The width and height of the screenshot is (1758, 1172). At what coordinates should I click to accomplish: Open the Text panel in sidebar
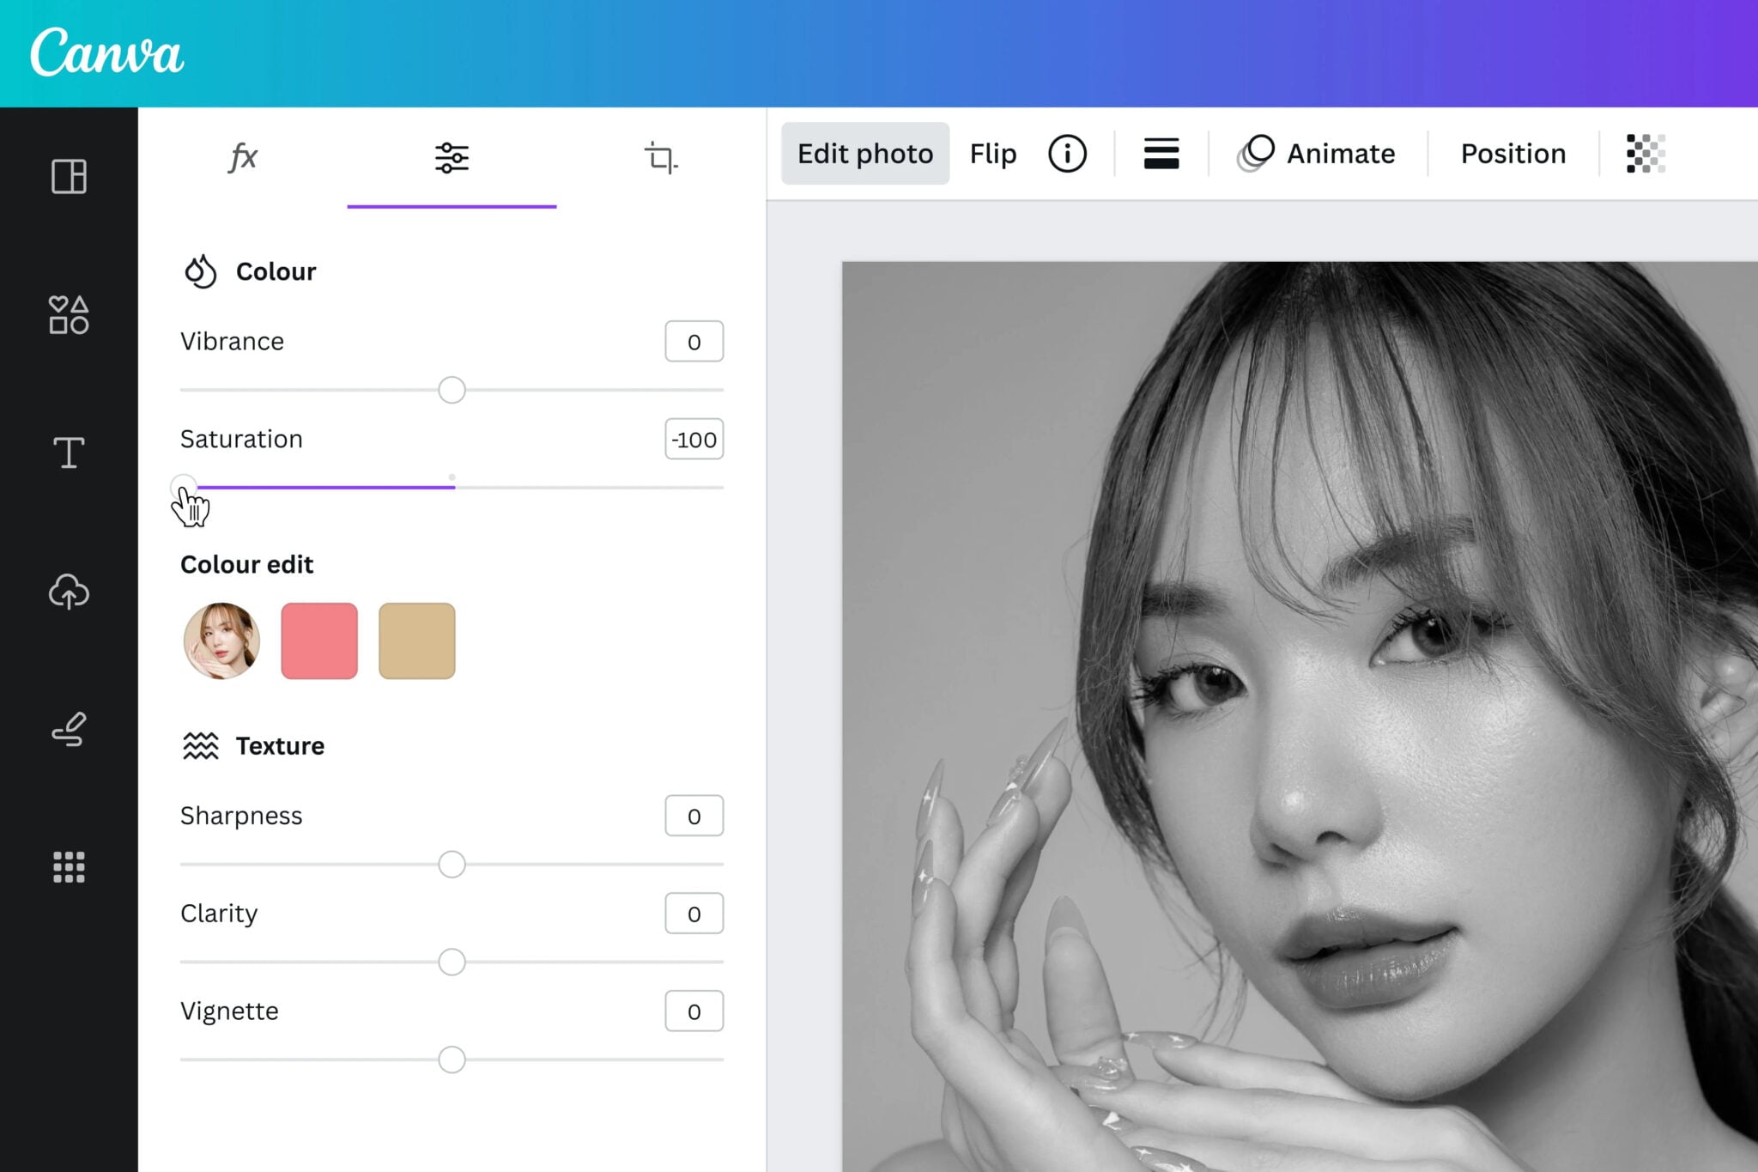[69, 453]
